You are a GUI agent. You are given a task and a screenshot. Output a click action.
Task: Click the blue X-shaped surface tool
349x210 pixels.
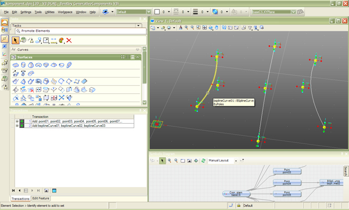click(62, 98)
